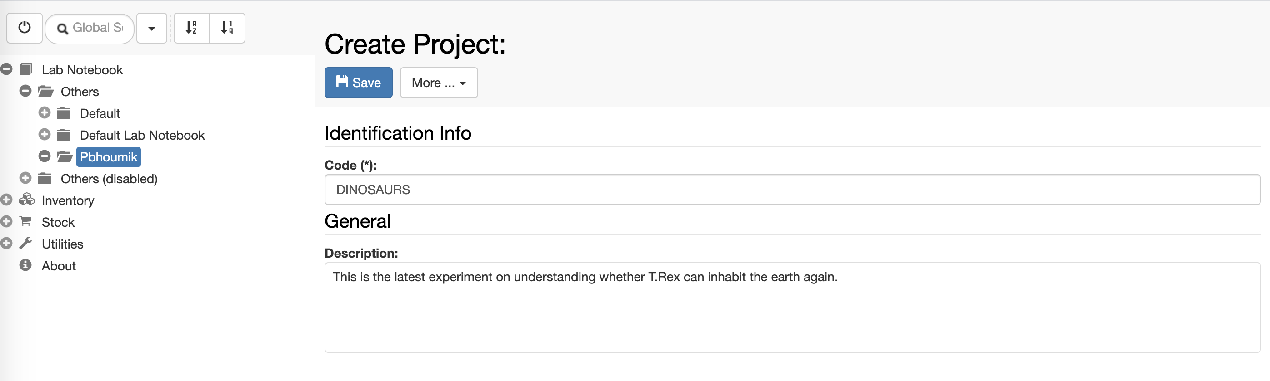Focus the Global Search field
Viewport: 1270px width, 381px height.
click(x=90, y=29)
